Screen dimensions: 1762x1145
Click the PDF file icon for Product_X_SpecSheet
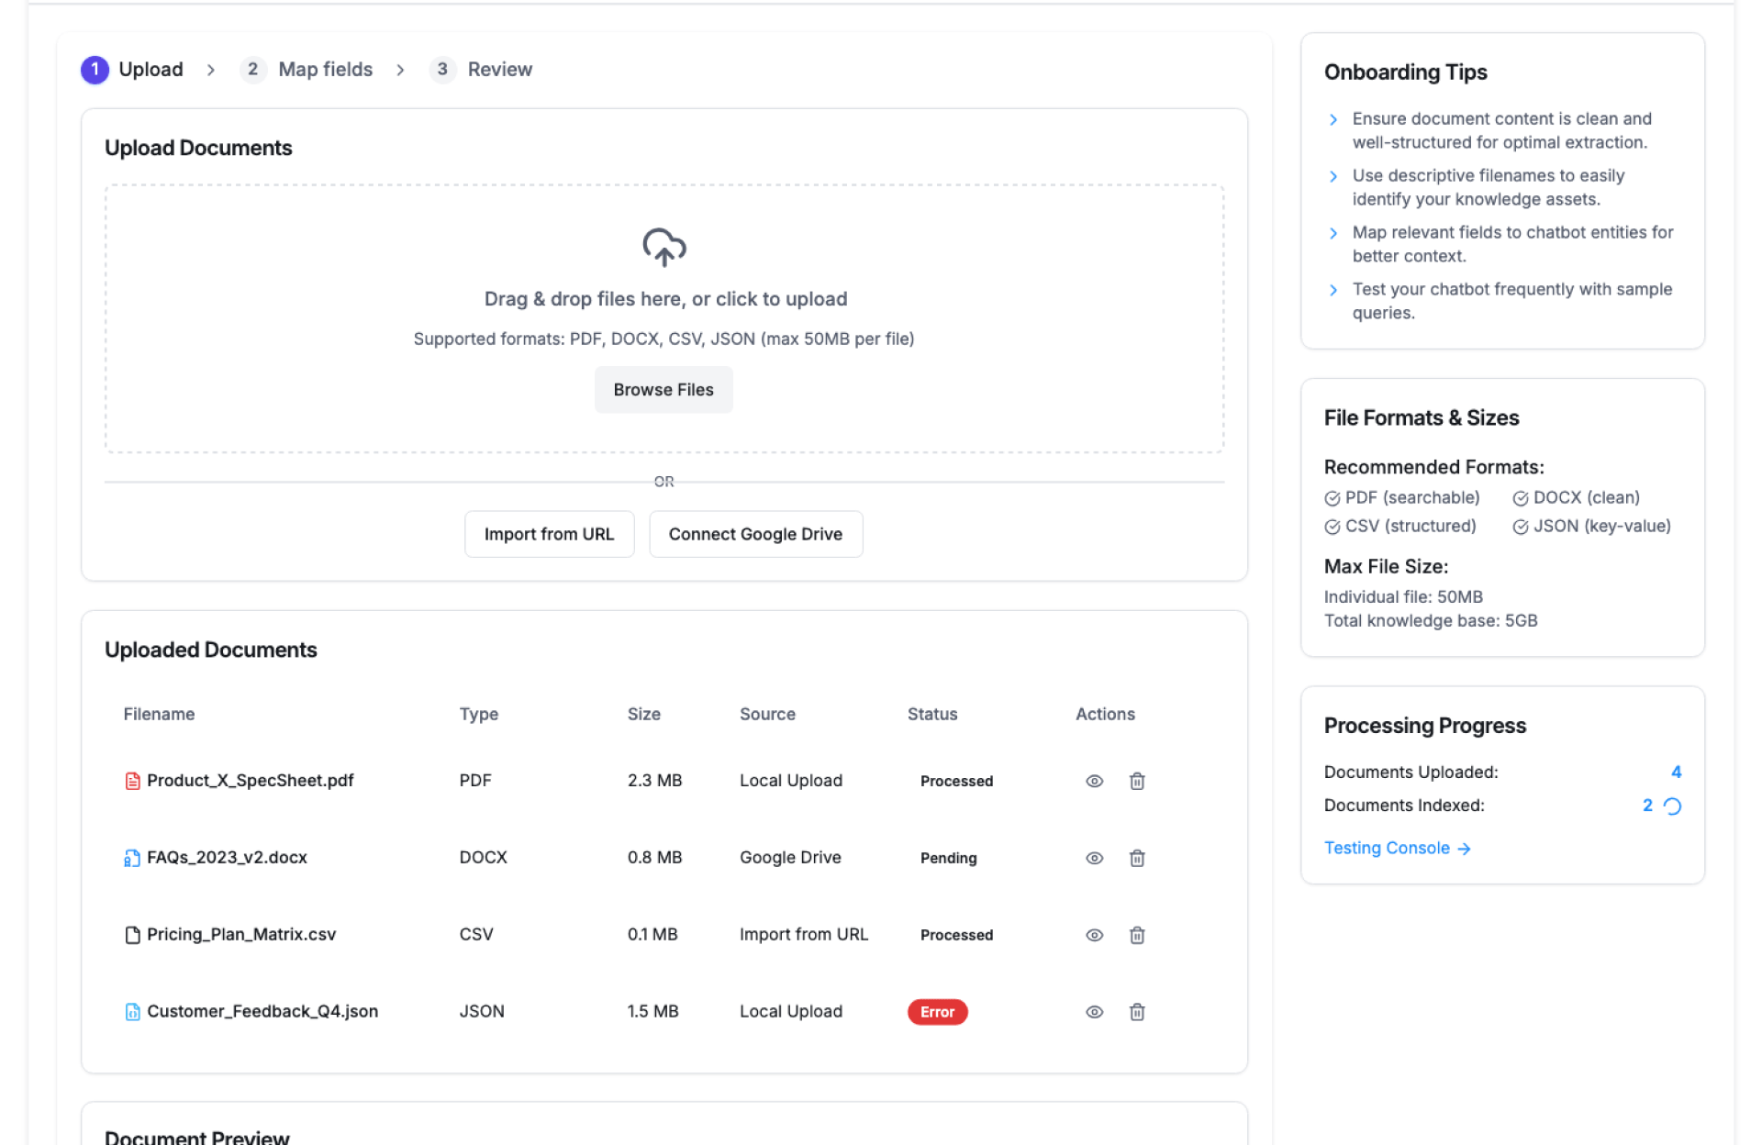click(132, 781)
